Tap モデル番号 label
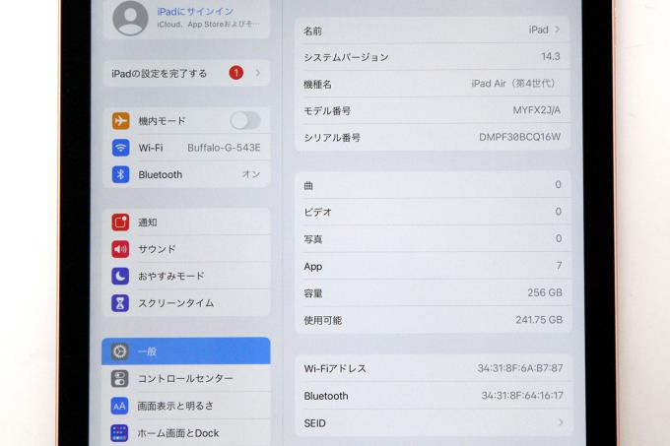Screen dimensions: 670x446 click(327, 111)
